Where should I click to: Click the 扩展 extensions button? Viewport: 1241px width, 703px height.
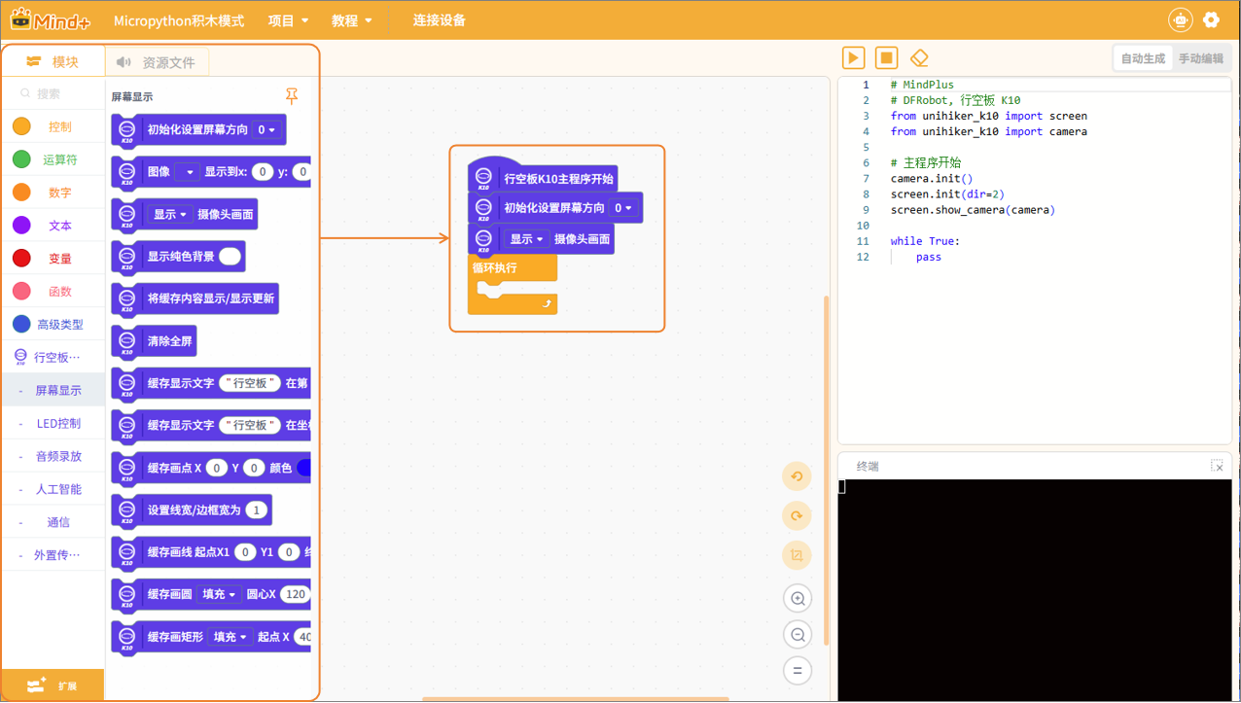pyautogui.click(x=53, y=685)
